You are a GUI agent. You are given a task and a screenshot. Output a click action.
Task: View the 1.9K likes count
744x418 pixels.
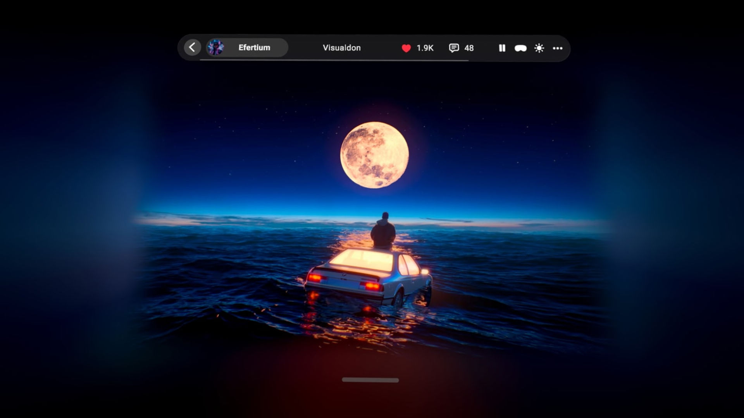pos(425,48)
